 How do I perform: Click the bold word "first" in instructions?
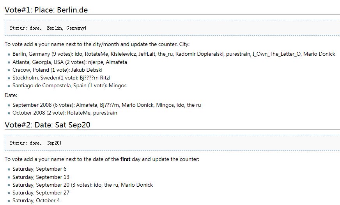pyautogui.click(x=125, y=159)
